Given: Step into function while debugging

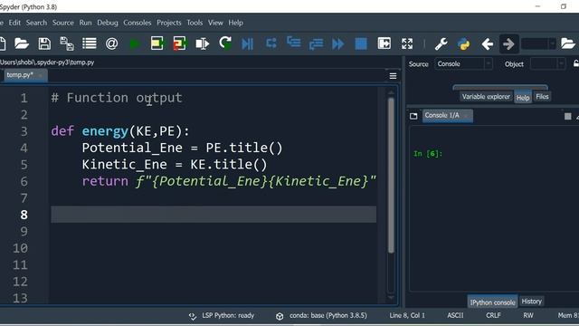Looking at the screenshot, I should [x=294, y=43].
